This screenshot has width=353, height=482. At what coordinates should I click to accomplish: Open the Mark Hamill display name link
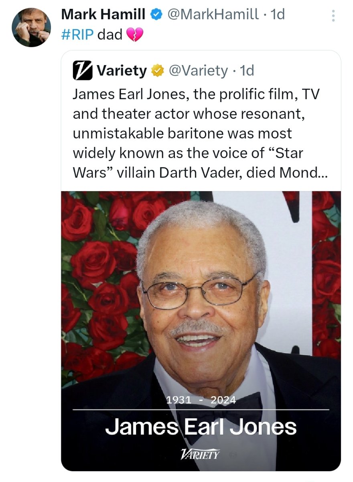pyautogui.click(x=103, y=15)
